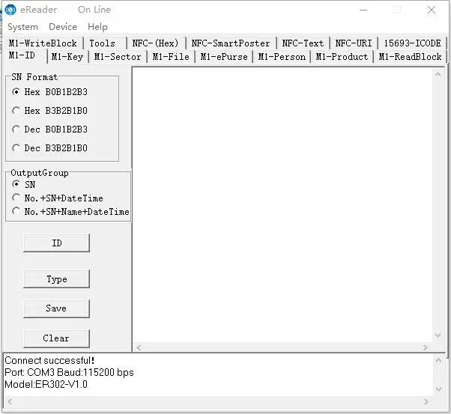Select Hex B0B1B2B3 SN format
This screenshot has width=451, height=414.
(x=49, y=92)
